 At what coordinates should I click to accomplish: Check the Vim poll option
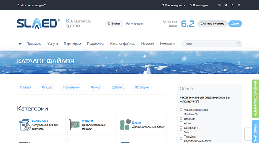[x=181, y=132]
